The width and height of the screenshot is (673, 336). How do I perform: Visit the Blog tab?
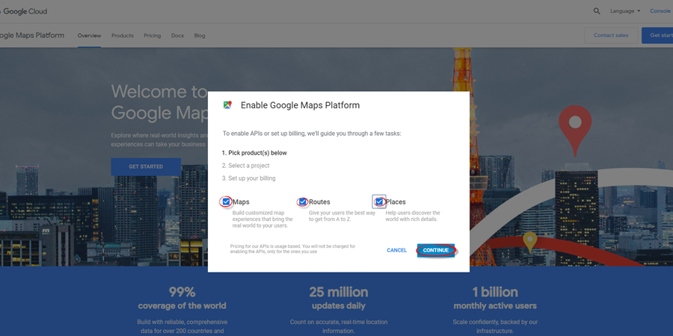[200, 36]
